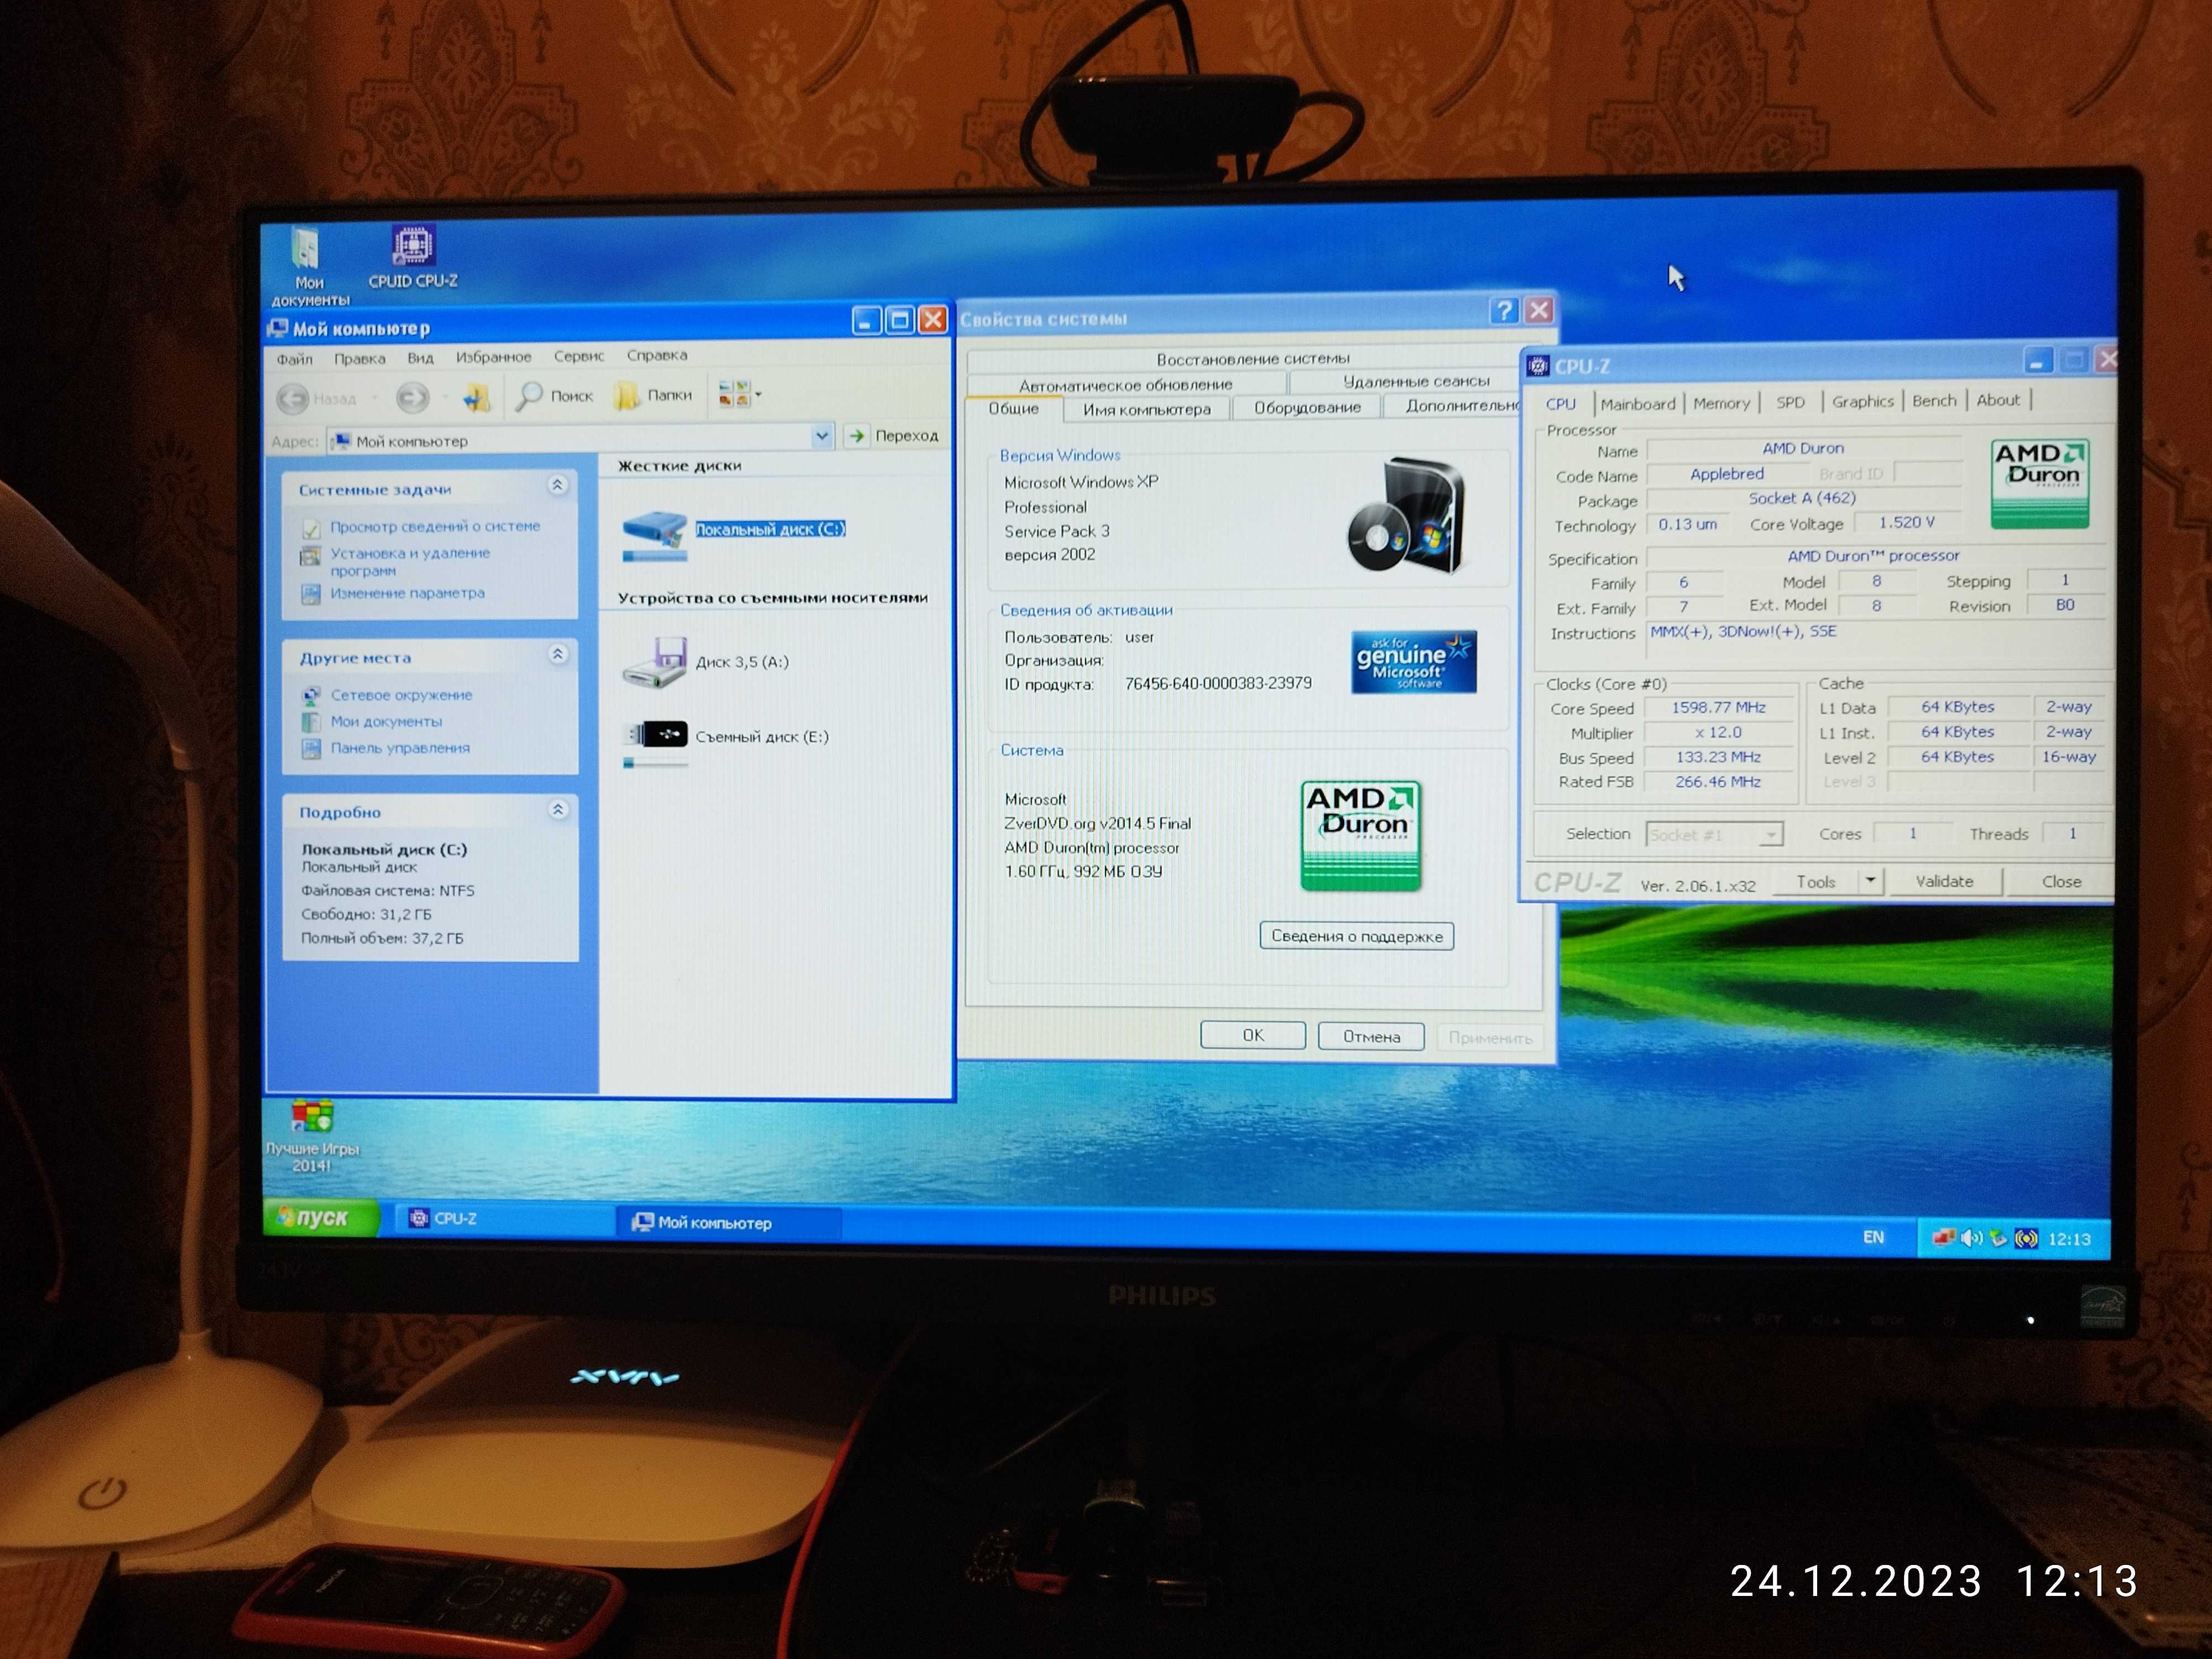This screenshot has height=1659, width=2212.
Task: Open Просмотр сведений о системе link
Action: [x=435, y=526]
